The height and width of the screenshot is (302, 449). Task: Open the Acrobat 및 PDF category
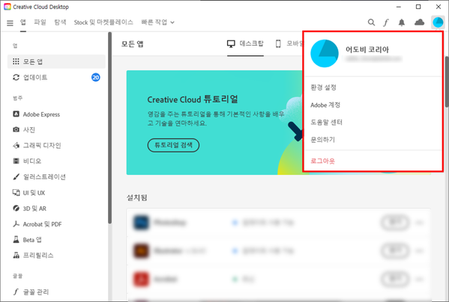click(x=37, y=224)
